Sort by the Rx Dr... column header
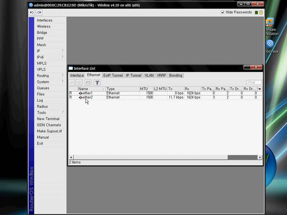 point(250,89)
